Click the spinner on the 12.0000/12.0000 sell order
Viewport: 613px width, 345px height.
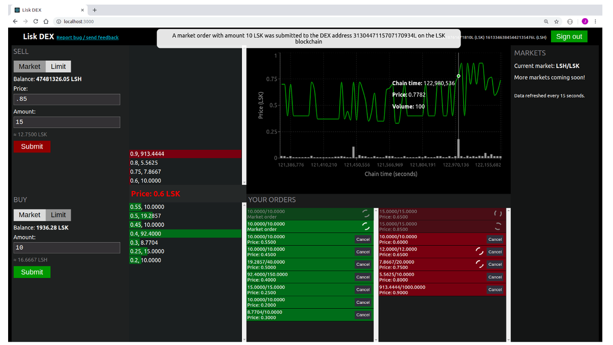click(479, 252)
